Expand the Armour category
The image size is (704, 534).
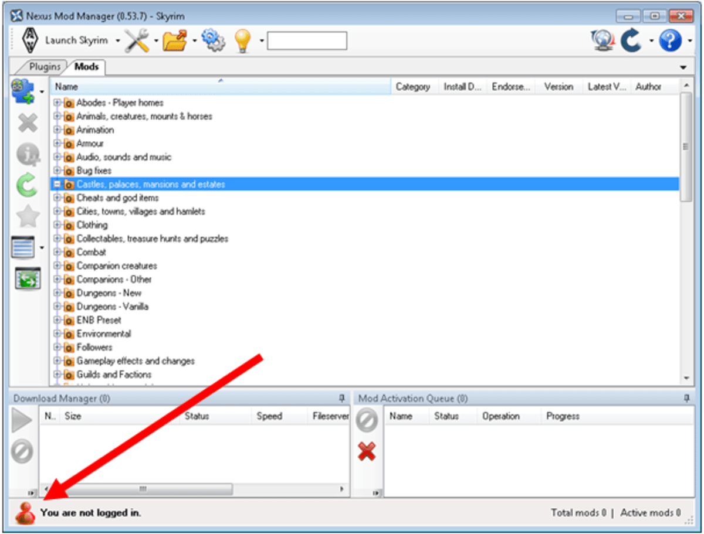click(56, 143)
